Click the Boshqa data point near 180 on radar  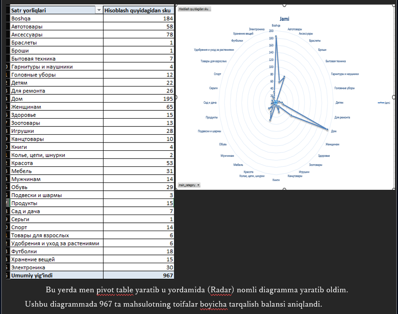pos(276,36)
